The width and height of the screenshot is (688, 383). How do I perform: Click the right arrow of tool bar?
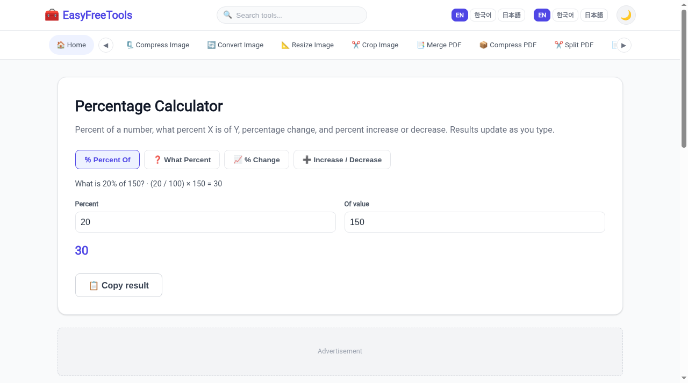[x=623, y=45]
